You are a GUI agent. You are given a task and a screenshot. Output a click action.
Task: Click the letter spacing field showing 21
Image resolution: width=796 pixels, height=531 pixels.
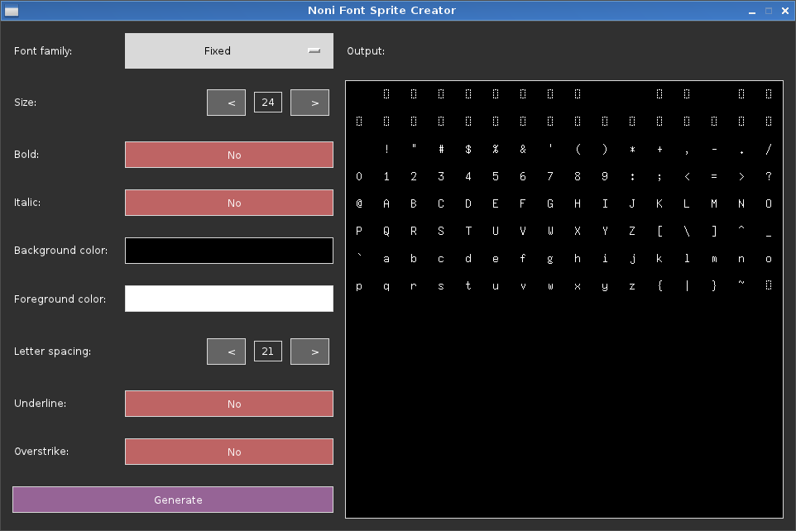267,351
